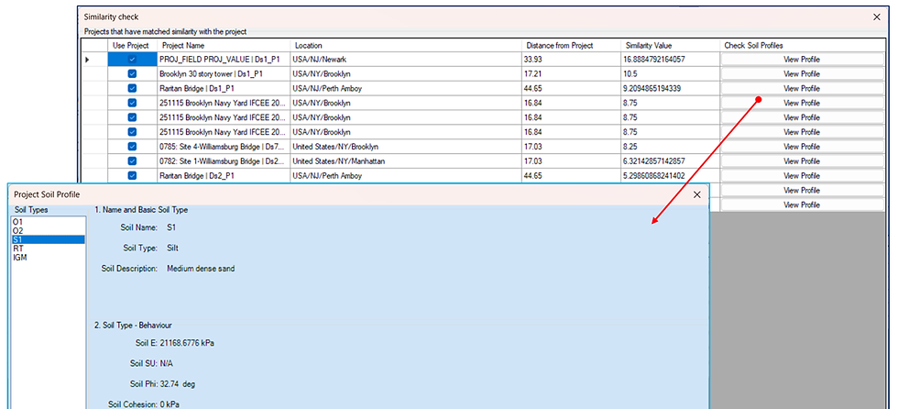Click similarity value '16.8884792164057'

pos(671,60)
